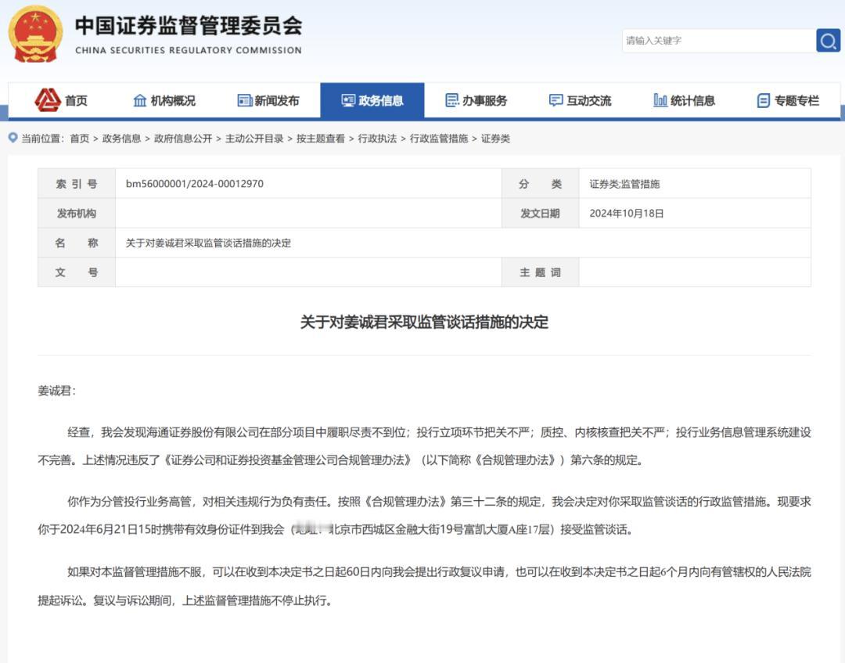The width and height of the screenshot is (845, 663).
Task: Click the category value 证券类;监管措施
Action: point(624,184)
